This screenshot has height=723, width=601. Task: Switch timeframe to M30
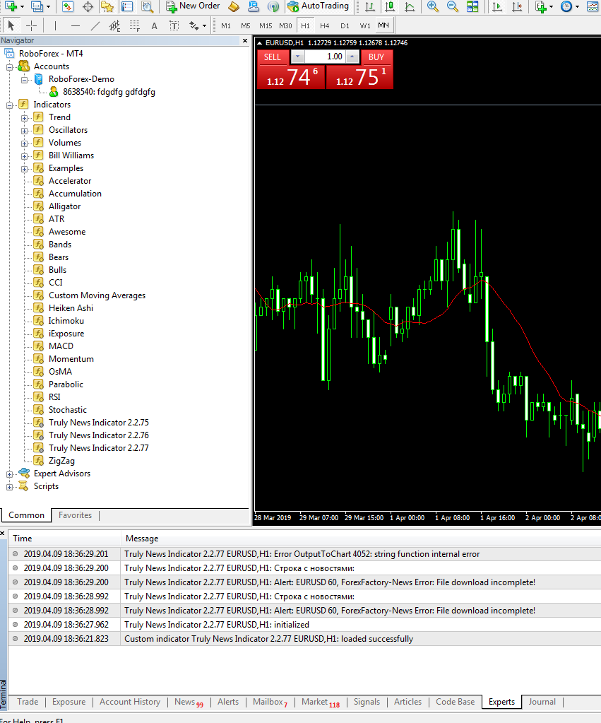[285, 26]
